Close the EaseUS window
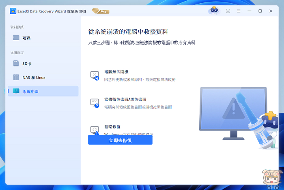Image resolution: width=284 pixels, height=190 pixels. (271, 11)
